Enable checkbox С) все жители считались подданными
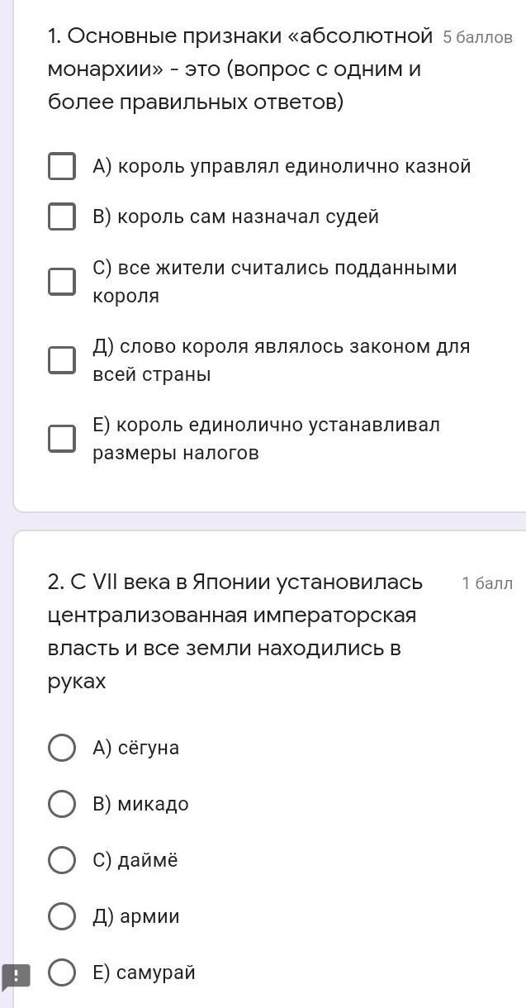This screenshot has height=1008, width=526. (62, 281)
